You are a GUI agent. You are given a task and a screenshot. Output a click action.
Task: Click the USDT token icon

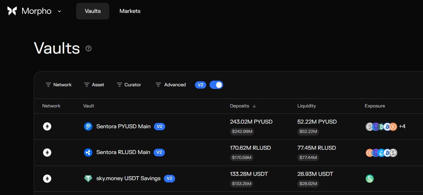click(x=88, y=178)
